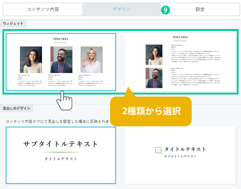Image resolution: width=241 pixels, height=189 pixels.
Task: Choose the stacked list profile widget layout
Action: click(181, 62)
